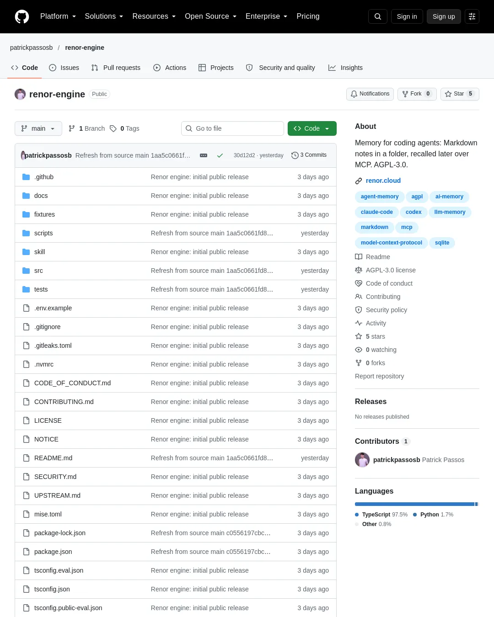
Task: Click the claude-code topic tag
Action: (x=376, y=212)
